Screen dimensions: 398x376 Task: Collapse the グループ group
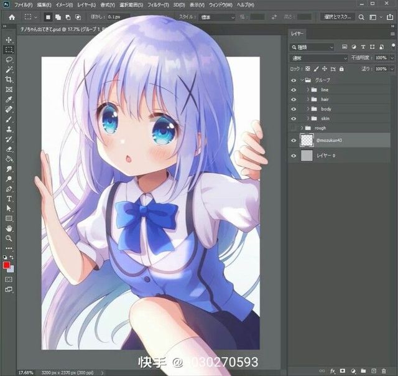click(x=302, y=80)
